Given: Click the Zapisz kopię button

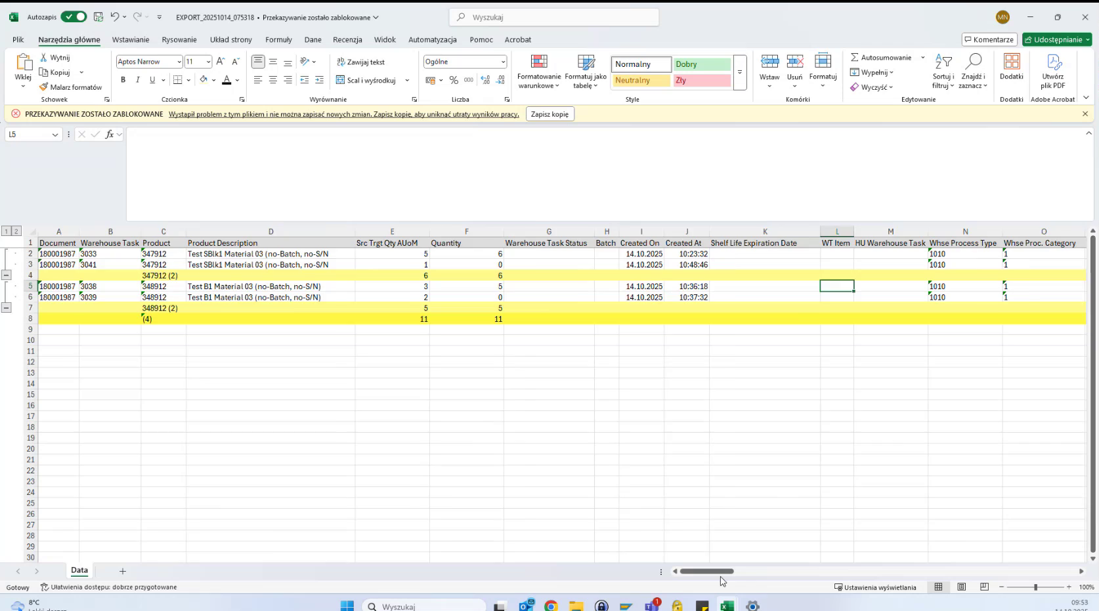Looking at the screenshot, I should pyautogui.click(x=550, y=113).
